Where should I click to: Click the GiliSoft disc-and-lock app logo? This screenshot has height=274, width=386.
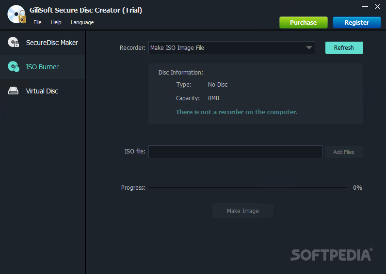pos(17,15)
